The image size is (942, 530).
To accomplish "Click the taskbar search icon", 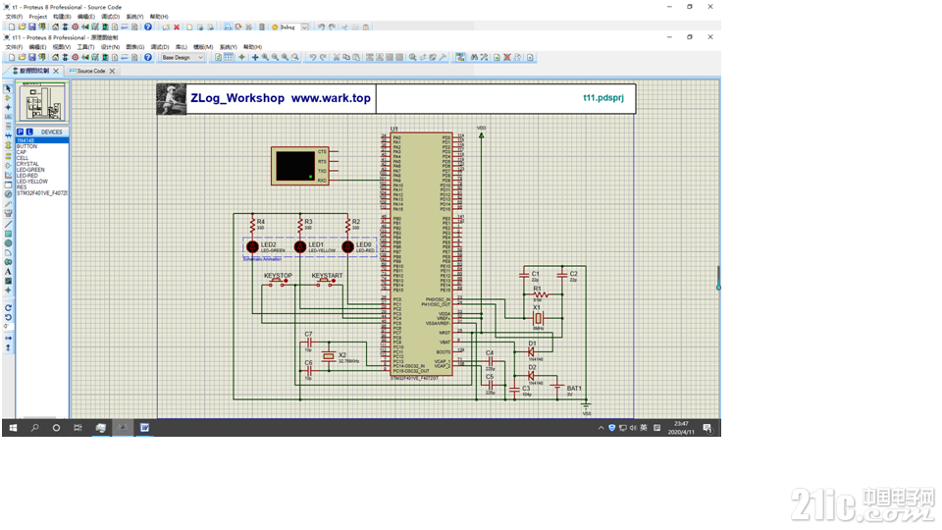I will click(x=35, y=428).
